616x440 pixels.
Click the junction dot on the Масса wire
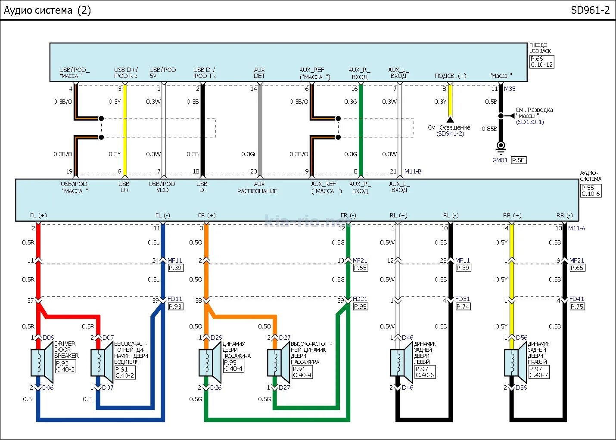pos(501,116)
